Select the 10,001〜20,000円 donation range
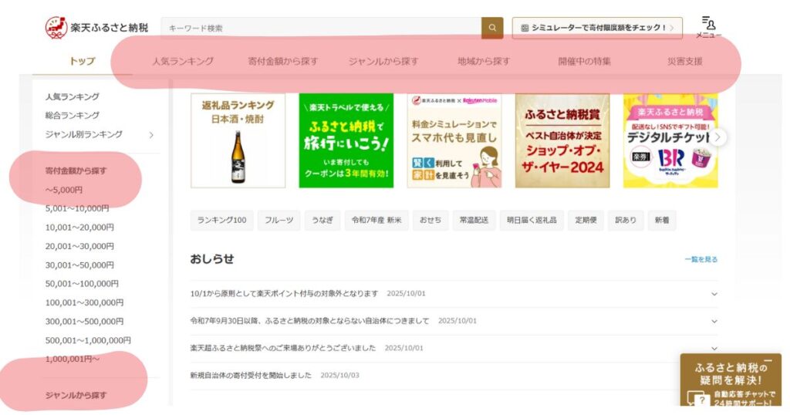 click(79, 228)
